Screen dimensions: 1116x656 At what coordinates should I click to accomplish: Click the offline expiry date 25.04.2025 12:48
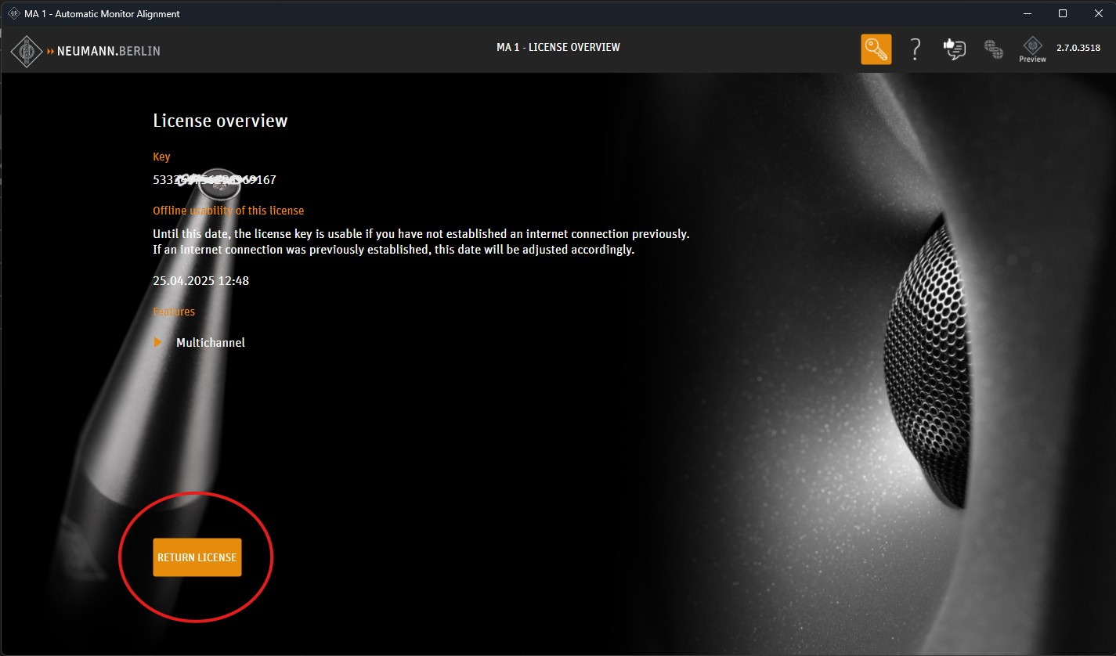(x=200, y=280)
